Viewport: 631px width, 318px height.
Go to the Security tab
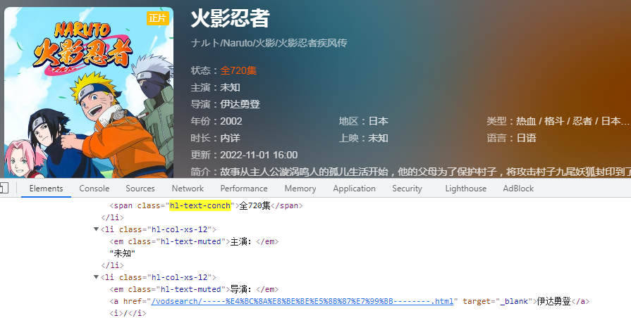[407, 189]
